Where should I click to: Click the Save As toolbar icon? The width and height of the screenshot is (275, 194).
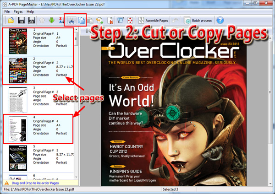pyautogui.click(x=32, y=20)
